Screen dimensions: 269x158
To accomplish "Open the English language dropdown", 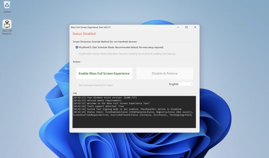I will point(180,84).
